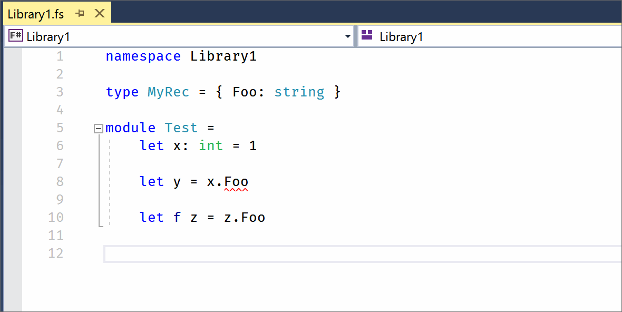Click the 'Test' module name
The image size is (622, 312).
(181, 128)
